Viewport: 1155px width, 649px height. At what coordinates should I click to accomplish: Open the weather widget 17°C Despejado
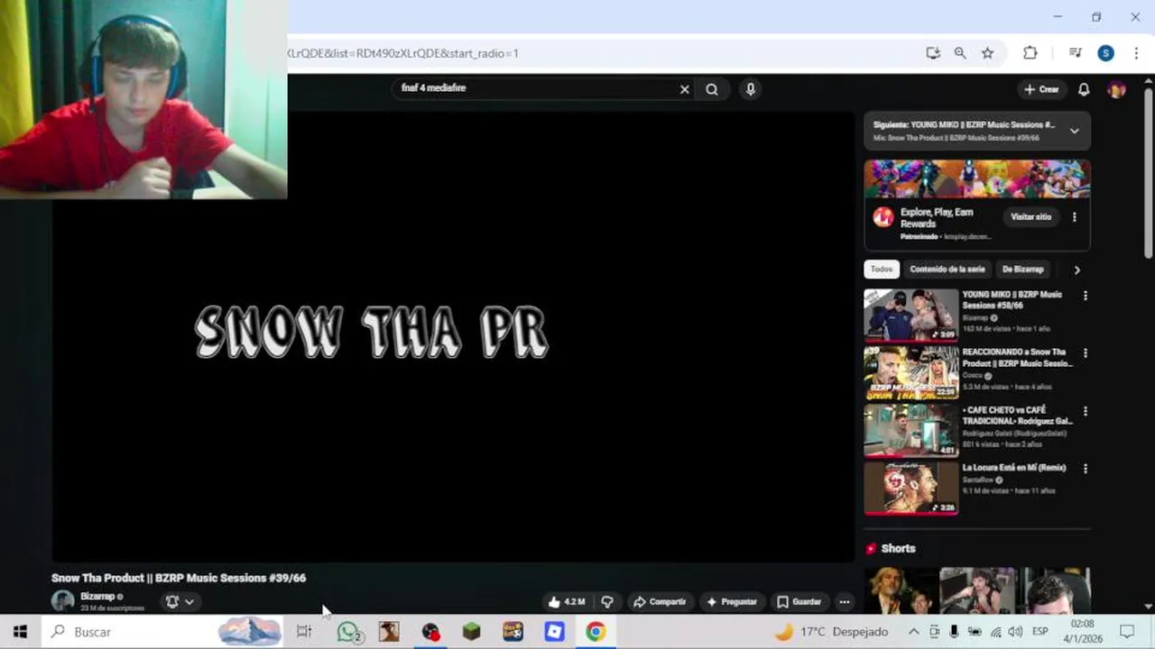(x=831, y=632)
